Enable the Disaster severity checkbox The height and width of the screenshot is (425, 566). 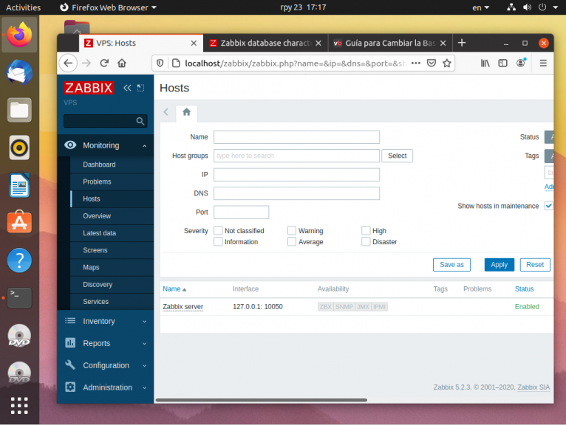click(366, 241)
